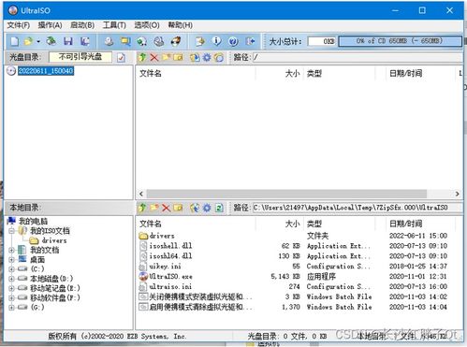Click the Burn CD image flame icon

point(176,41)
